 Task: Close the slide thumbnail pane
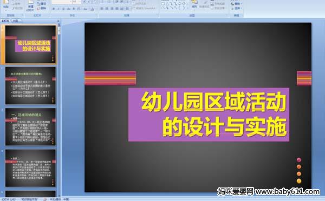tap(58, 21)
